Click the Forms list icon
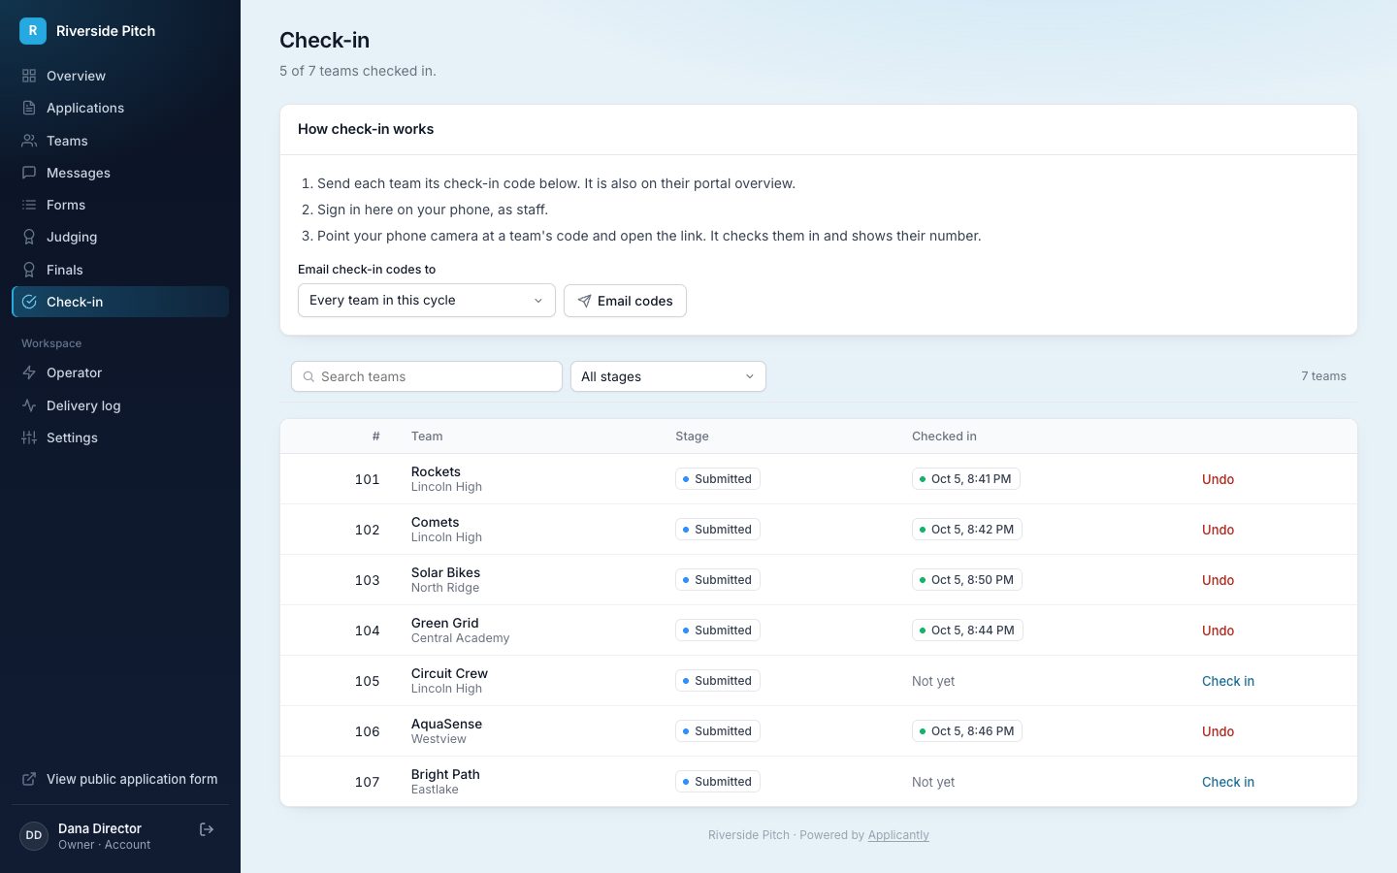1397x873 pixels. tap(29, 205)
